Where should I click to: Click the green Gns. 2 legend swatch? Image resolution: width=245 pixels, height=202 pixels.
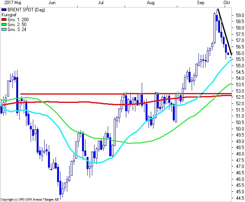[4, 24]
